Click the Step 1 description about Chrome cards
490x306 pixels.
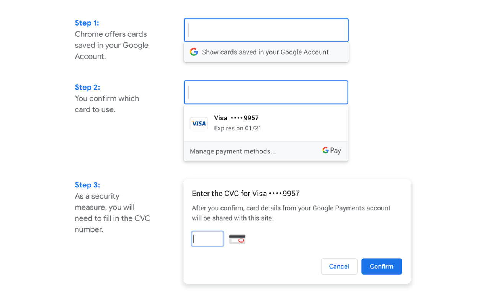(112, 45)
